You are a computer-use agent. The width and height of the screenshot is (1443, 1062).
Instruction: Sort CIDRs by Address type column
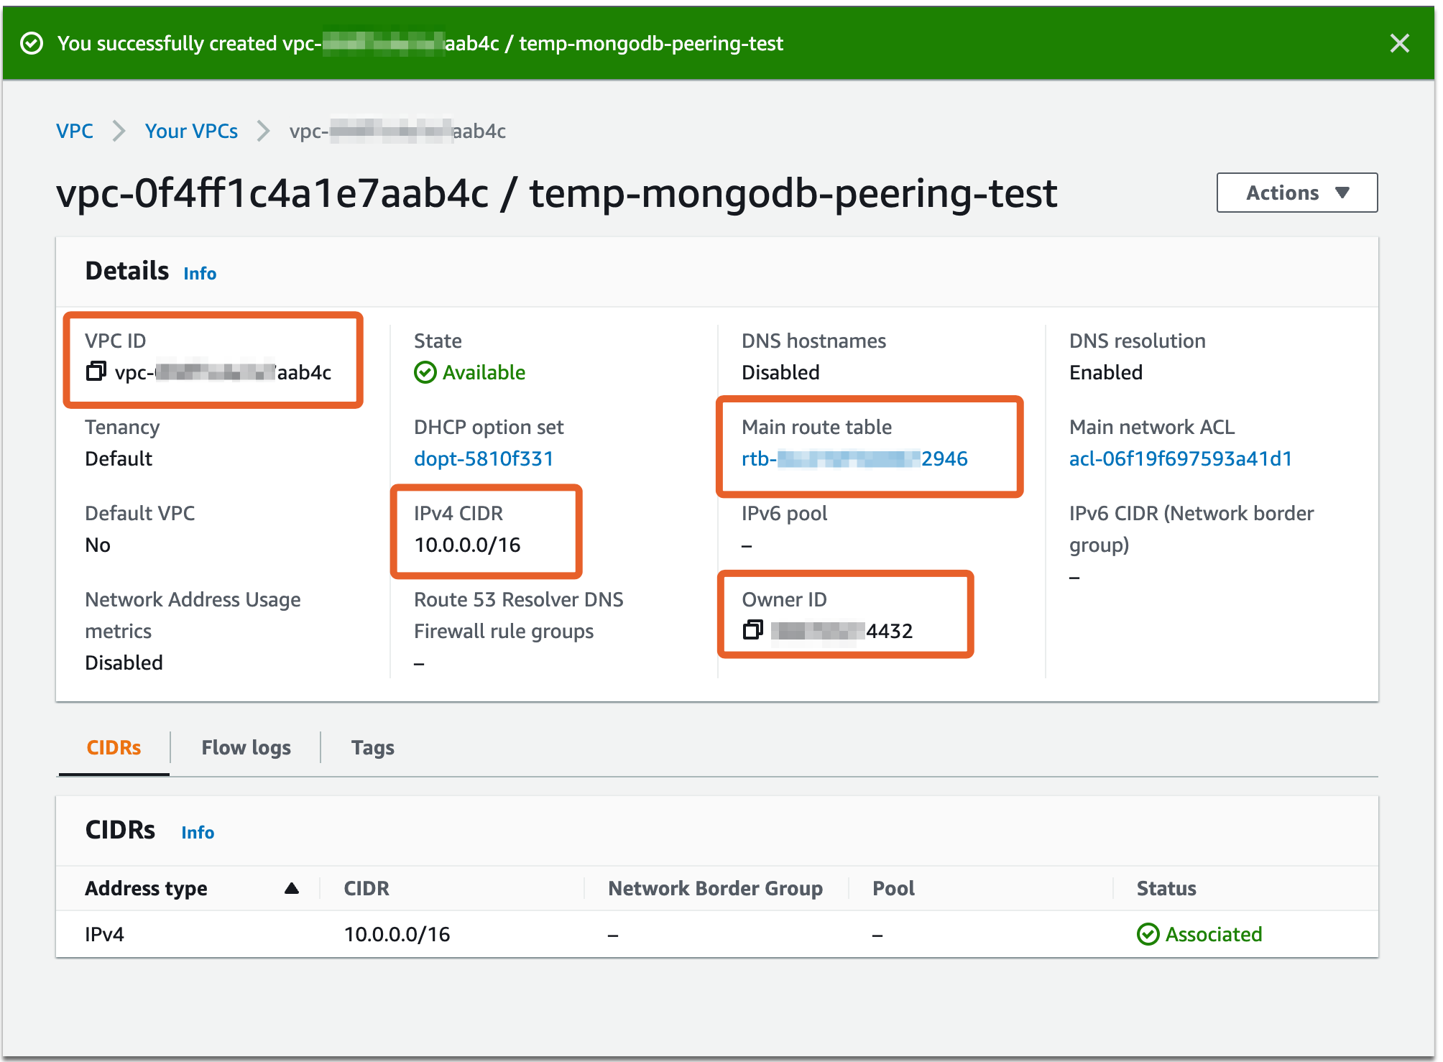(x=147, y=888)
